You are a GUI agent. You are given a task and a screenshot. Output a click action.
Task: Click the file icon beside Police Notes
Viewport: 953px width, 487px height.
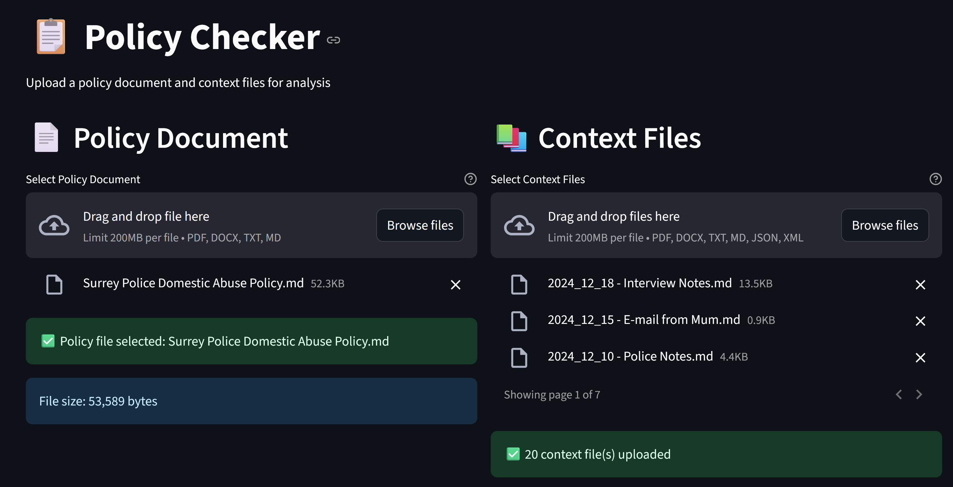[519, 358]
